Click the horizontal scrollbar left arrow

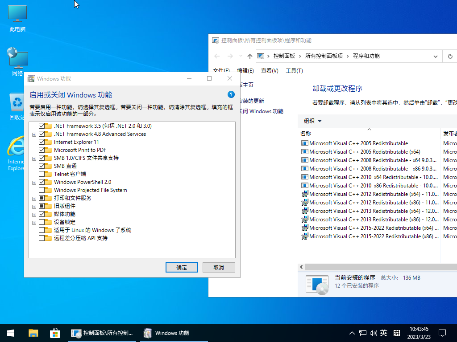[x=302, y=267]
